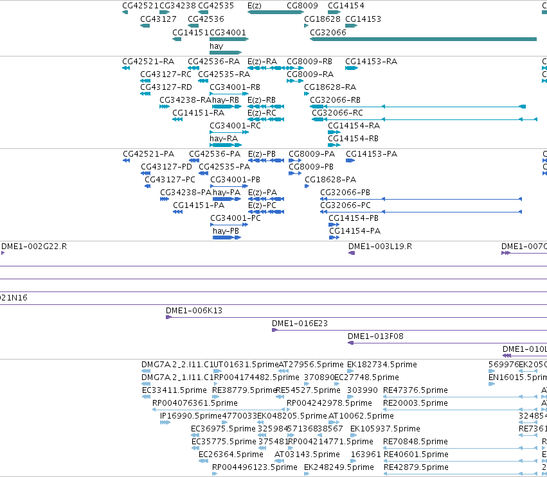Click transcript CG8009-RB

pos(309,62)
